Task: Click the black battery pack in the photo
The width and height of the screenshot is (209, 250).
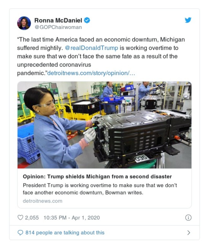Action: pos(139,133)
